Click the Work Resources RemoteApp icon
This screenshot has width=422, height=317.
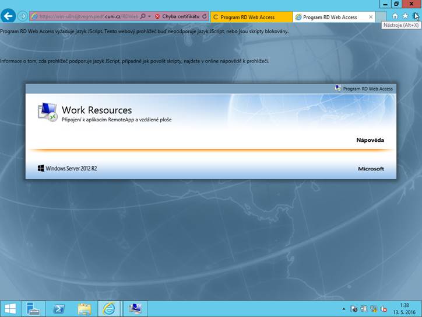(47, 112)
